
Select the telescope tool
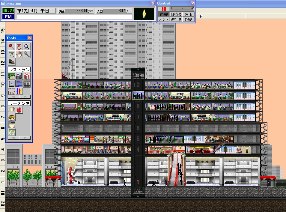[11, 54]
